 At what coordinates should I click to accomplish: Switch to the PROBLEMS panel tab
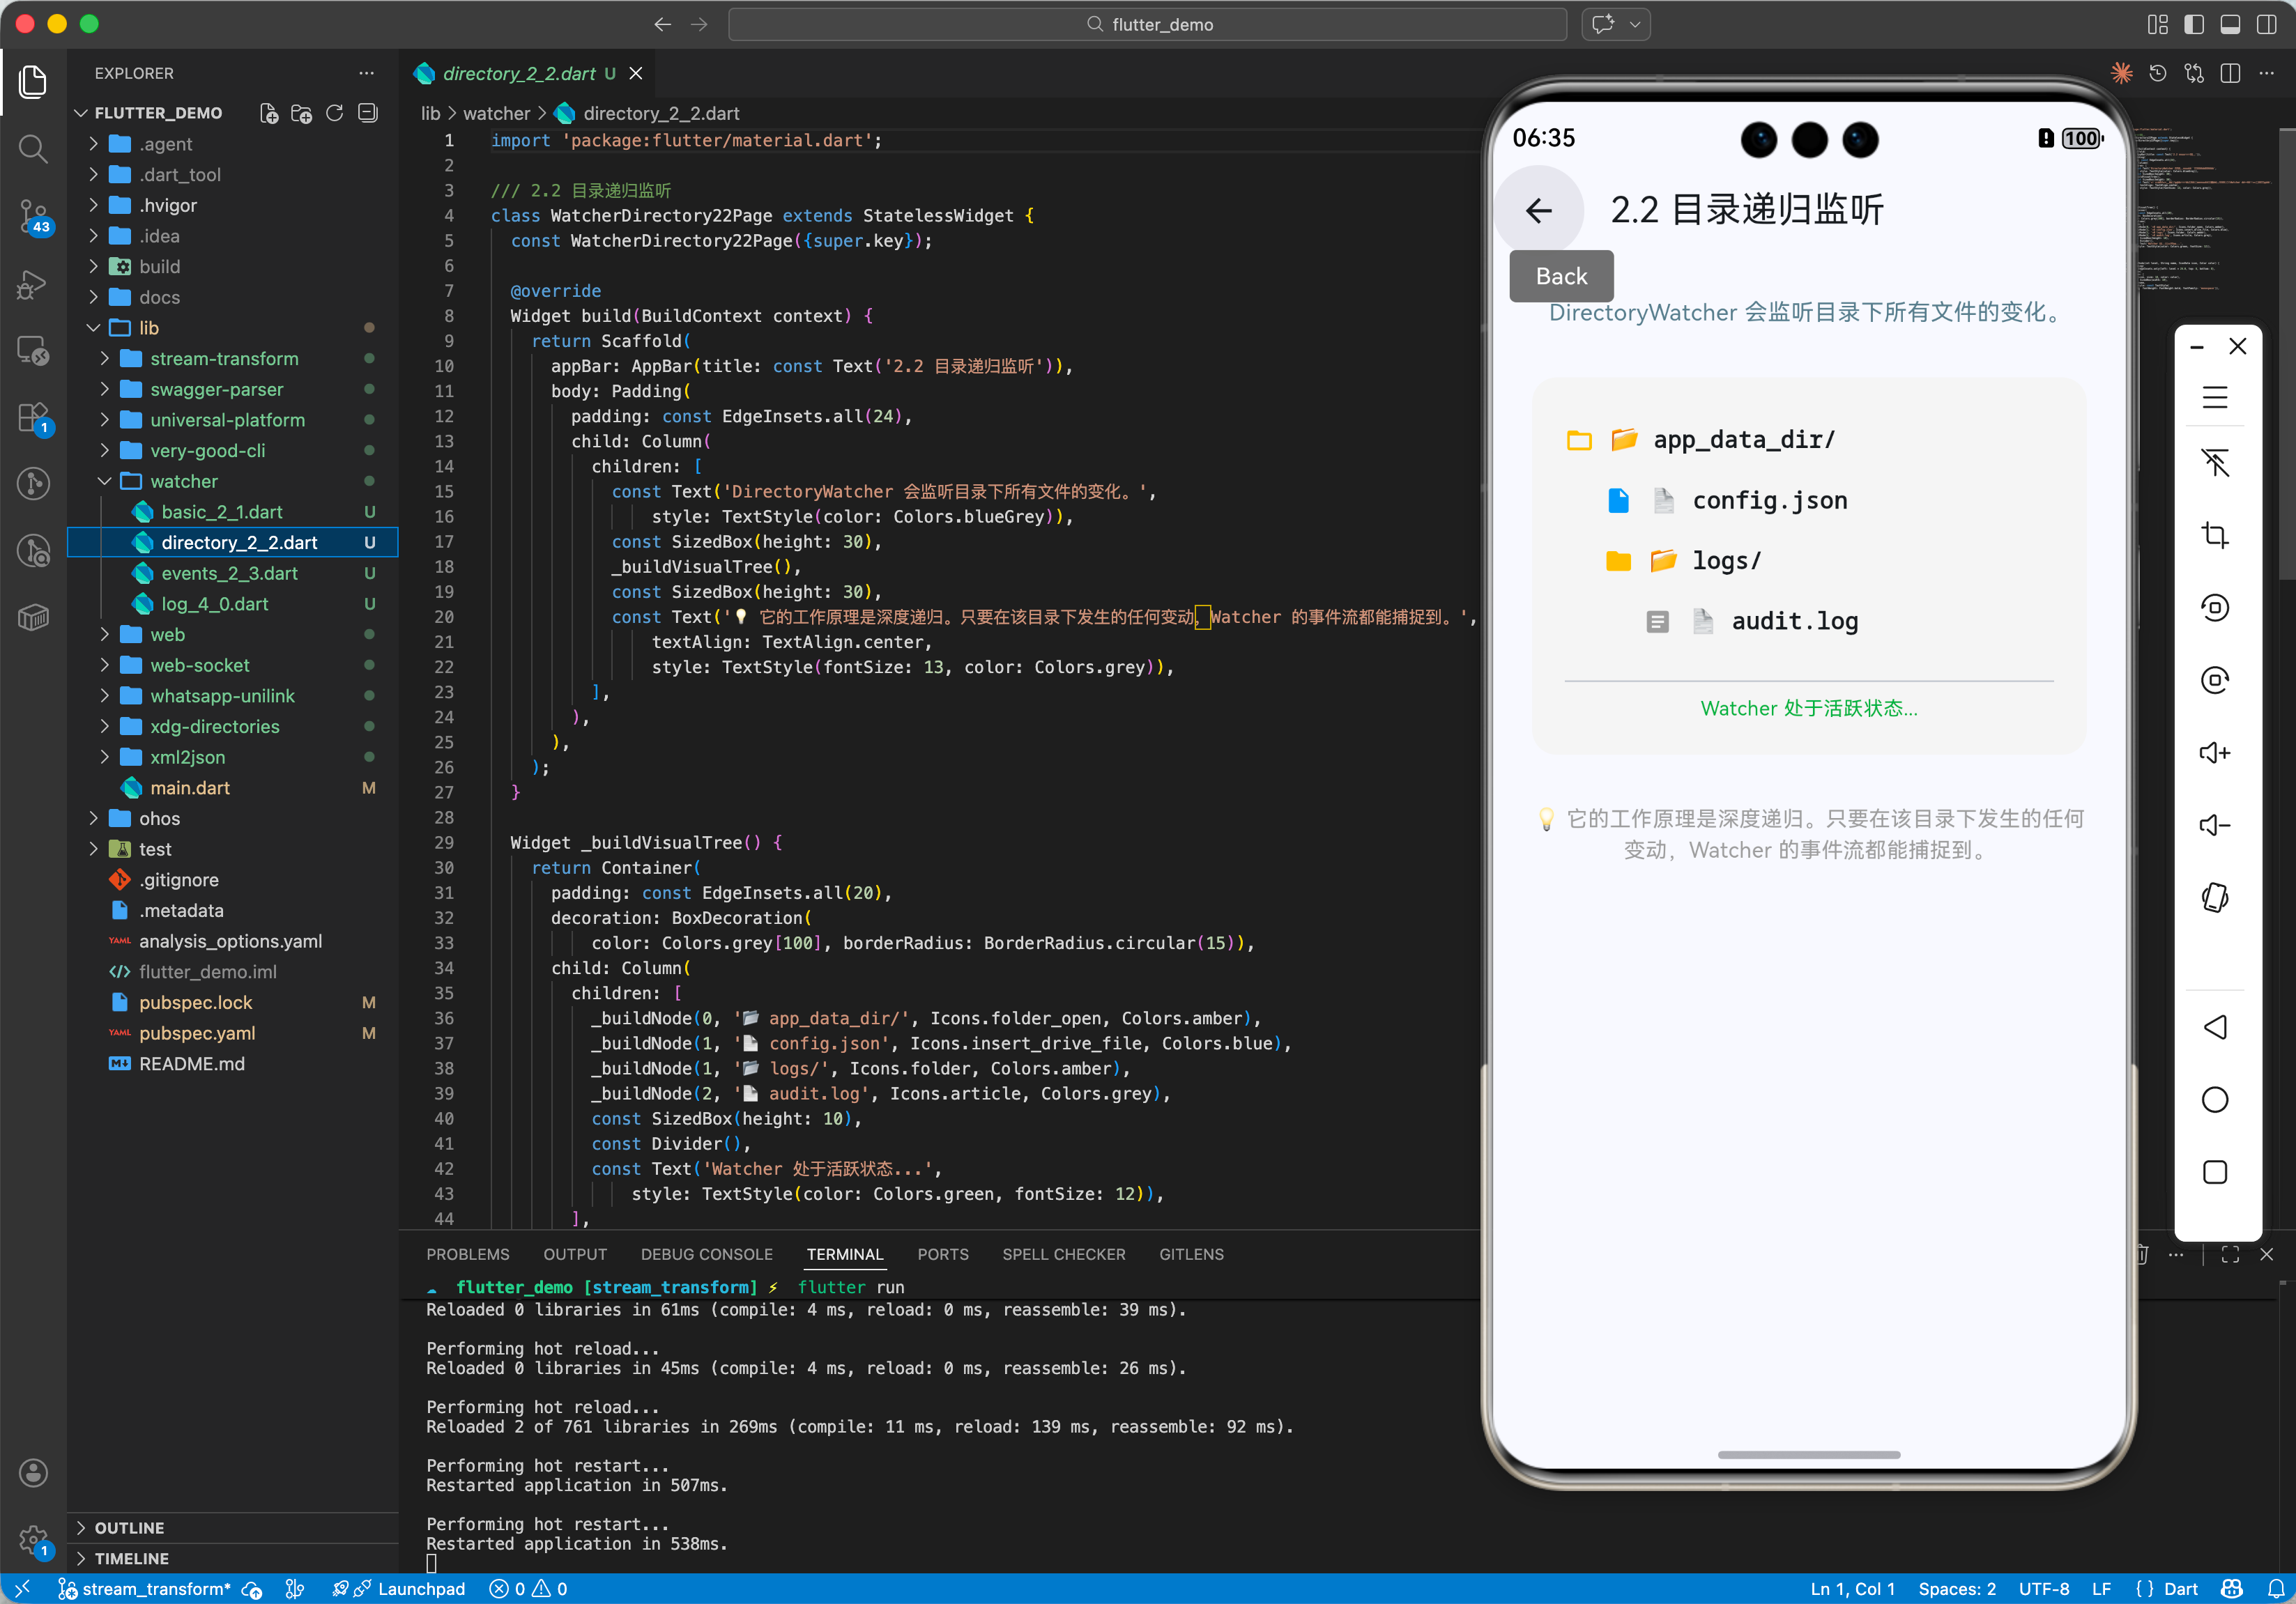[x=467, y=1254]
